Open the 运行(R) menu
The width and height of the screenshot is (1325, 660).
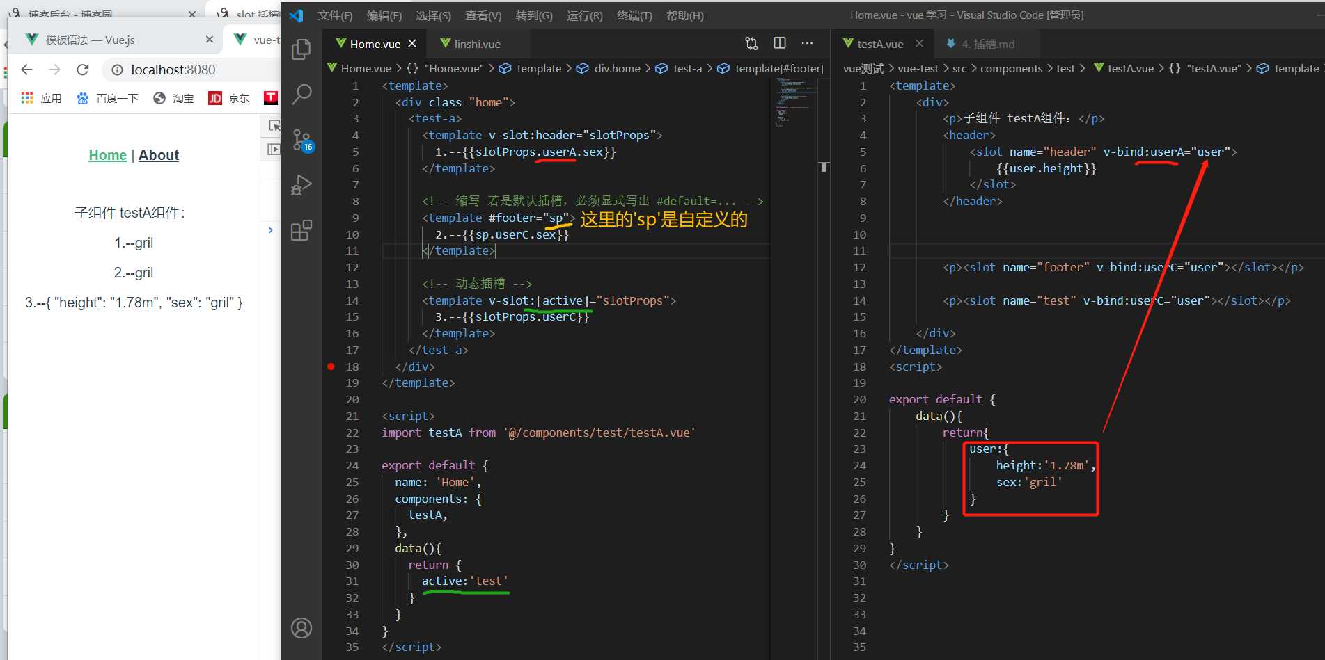tap(585, 15)
